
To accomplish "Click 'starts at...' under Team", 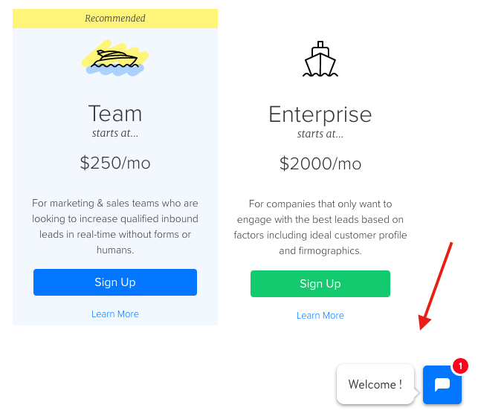I will click(x=115, y=133).
